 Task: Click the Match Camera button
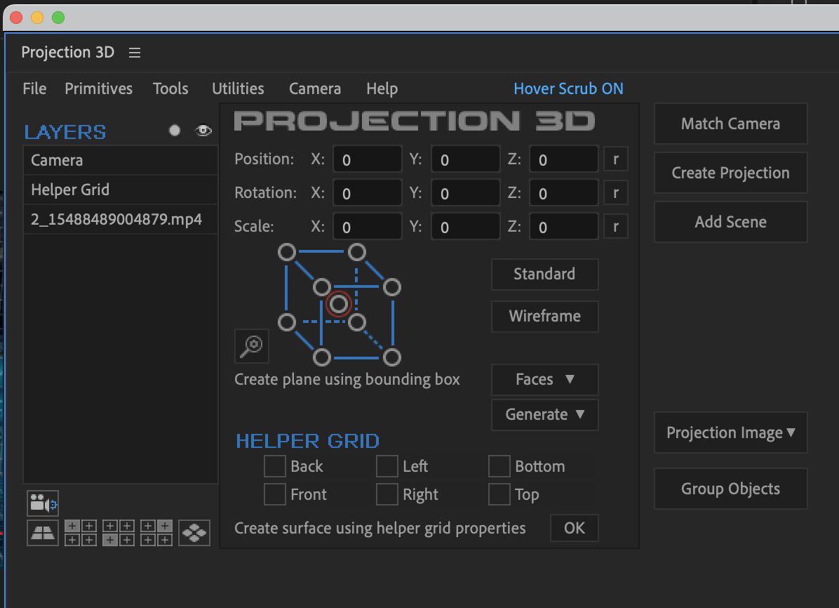[730, 124]
